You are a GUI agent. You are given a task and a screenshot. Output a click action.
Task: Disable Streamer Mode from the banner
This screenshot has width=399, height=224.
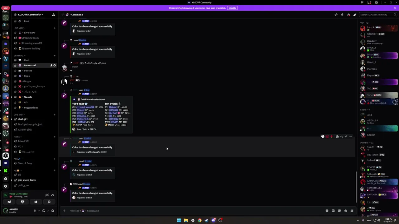[232, 8]
